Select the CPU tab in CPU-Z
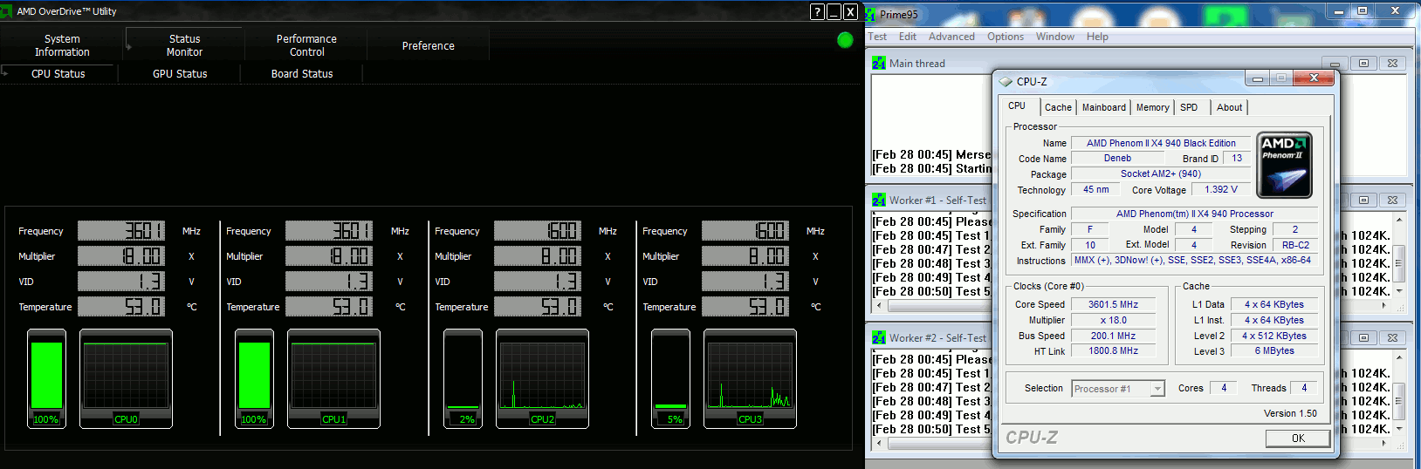This screenshot has width=1421, height=469. tap(1018, 105)
